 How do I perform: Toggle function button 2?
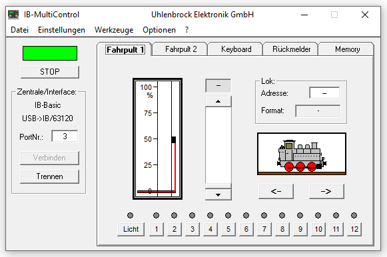[175, 229]
